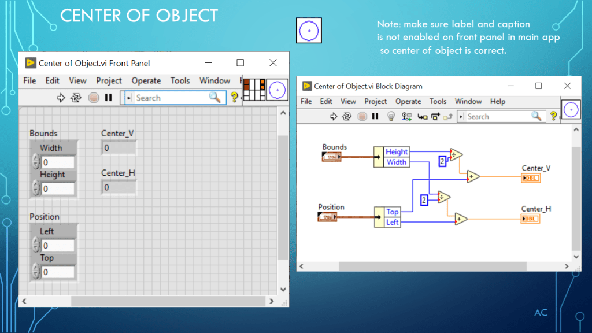Click Run Continuously in Front Panel toolbar
The width and height of the screenshot is (592, 333).
point(76,98)
